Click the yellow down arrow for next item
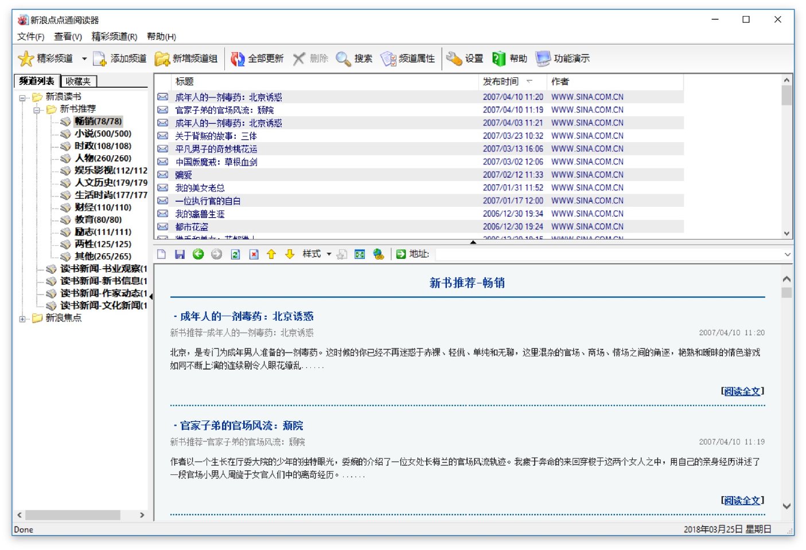Image resolution: width=806 pixels, height=550 pixels. coord(290,254)
